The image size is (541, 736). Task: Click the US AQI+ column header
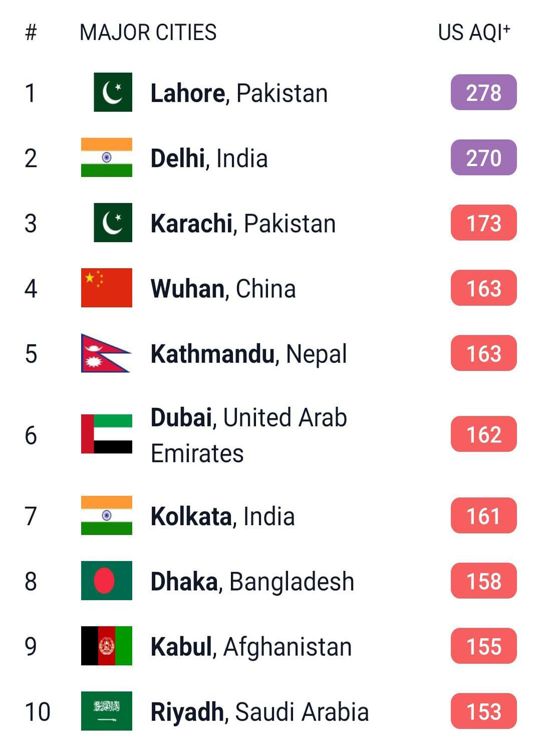tap(473, 33)
